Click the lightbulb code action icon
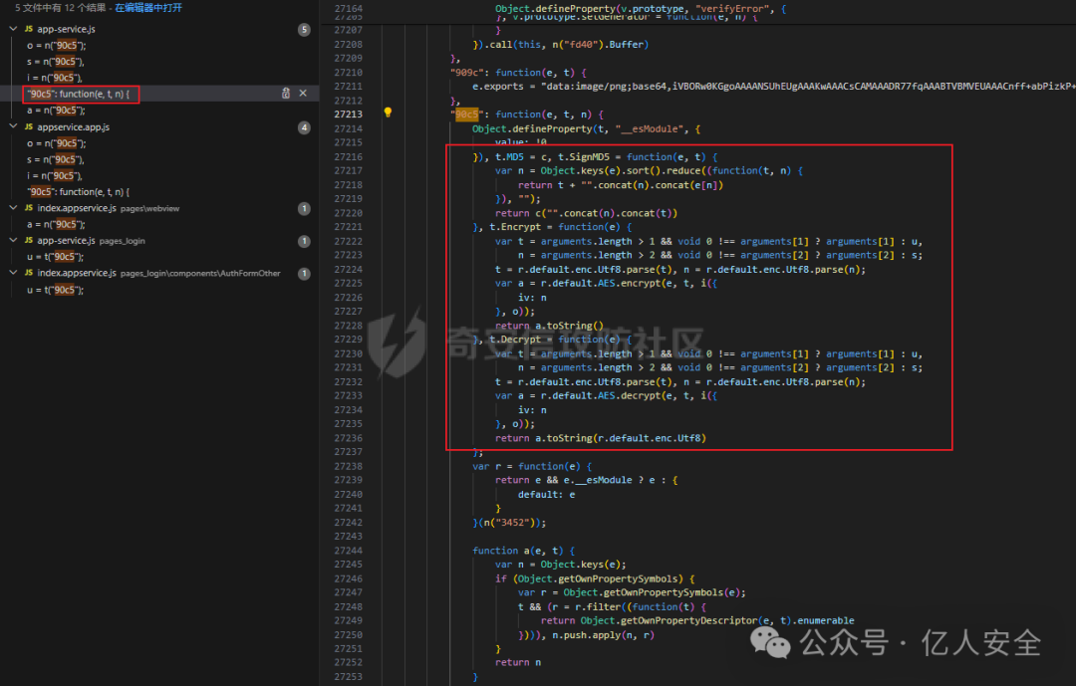The width and height of the screenshot is (1076, 686). click(389, 114)
